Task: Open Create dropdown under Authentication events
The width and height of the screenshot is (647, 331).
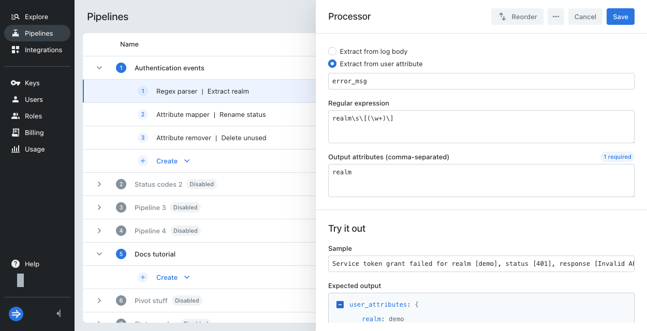Action: point(187,161)
